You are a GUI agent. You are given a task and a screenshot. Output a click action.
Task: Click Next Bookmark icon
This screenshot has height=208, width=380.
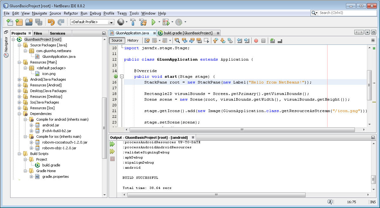click(223, 41)
